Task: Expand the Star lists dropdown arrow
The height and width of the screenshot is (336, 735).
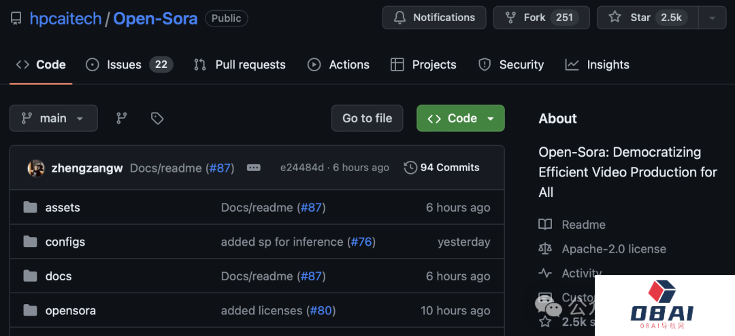Action: 712,18
